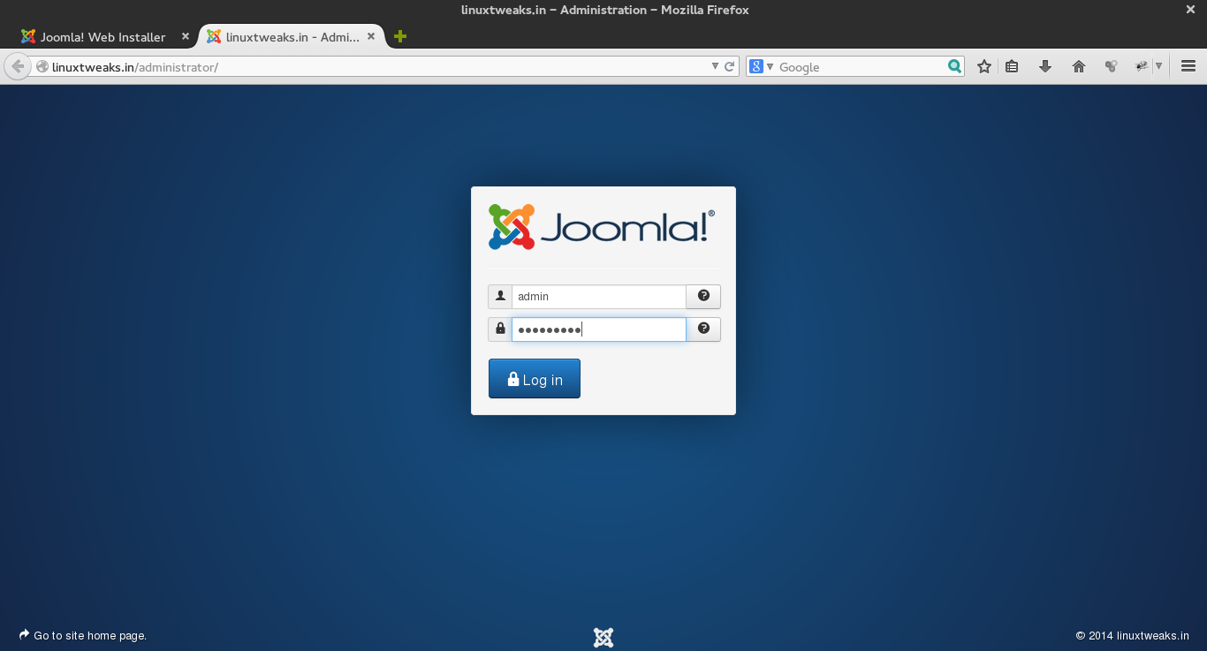
Task: Click the © 2014 linuxtweaks.in footer text
Action: pos(1133,635)
